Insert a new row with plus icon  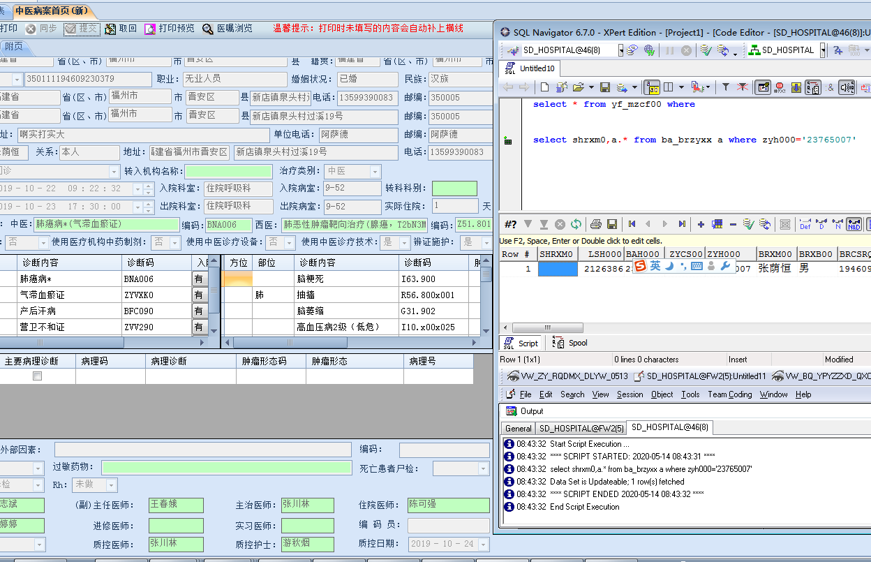coord(701,224)
